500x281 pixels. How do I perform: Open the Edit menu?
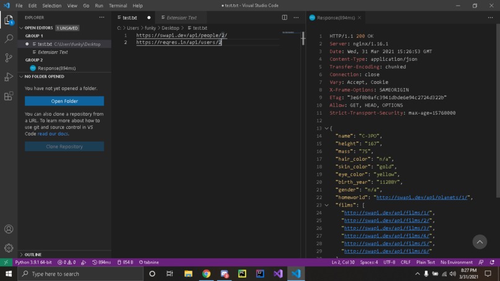(x=32, y=6)
